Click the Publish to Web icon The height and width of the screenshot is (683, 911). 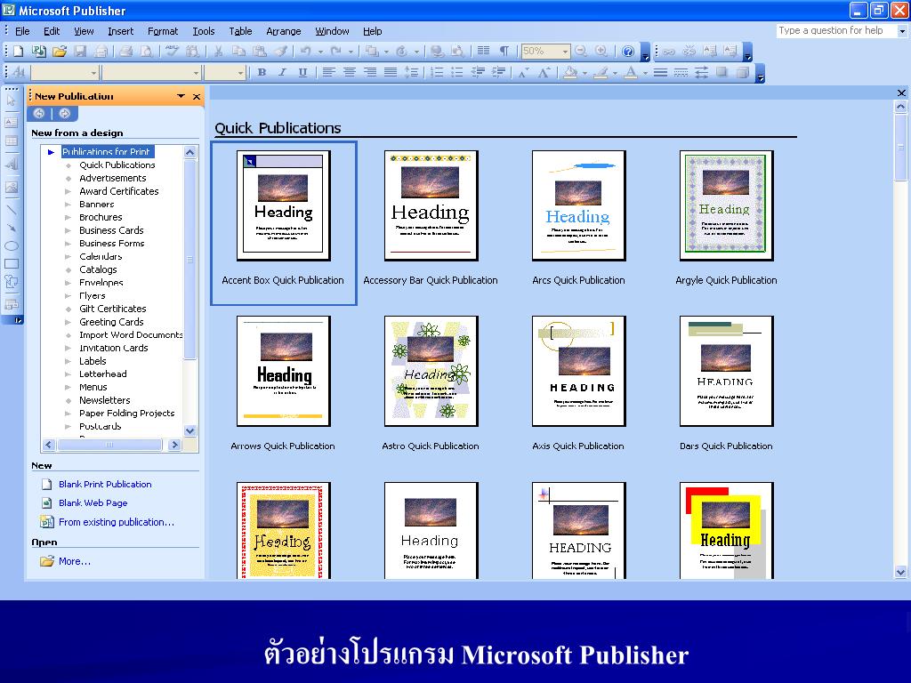pyautogui.click(x=38, y=52)
